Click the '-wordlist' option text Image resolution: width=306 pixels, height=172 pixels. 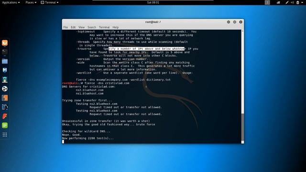click(x=84, y=73)
